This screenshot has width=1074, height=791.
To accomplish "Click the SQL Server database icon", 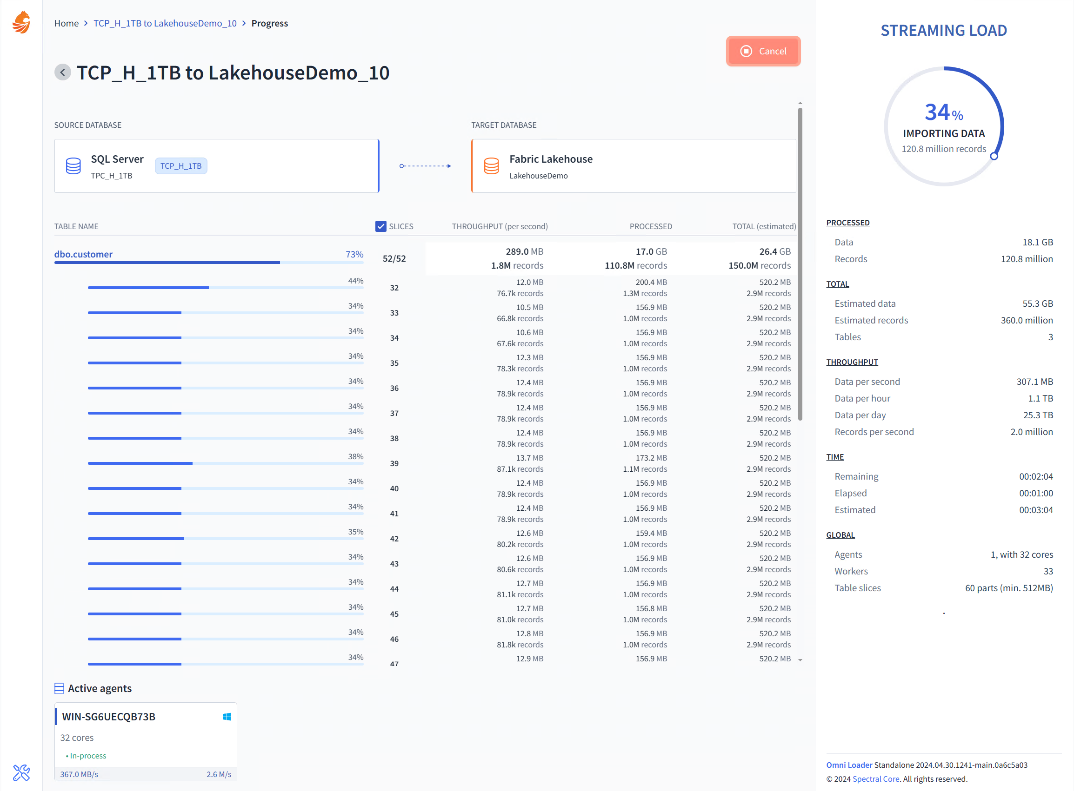I will click(73, 166).
